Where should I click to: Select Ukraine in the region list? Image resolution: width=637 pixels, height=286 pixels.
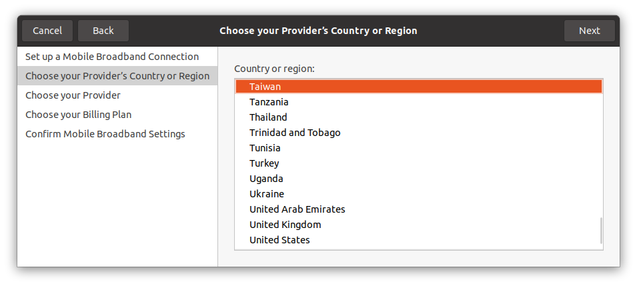tap(267, 194)
